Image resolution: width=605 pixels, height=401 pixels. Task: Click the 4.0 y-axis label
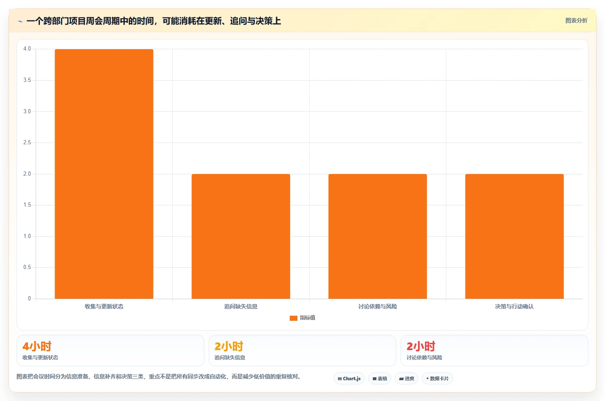(x=27, y=49)
